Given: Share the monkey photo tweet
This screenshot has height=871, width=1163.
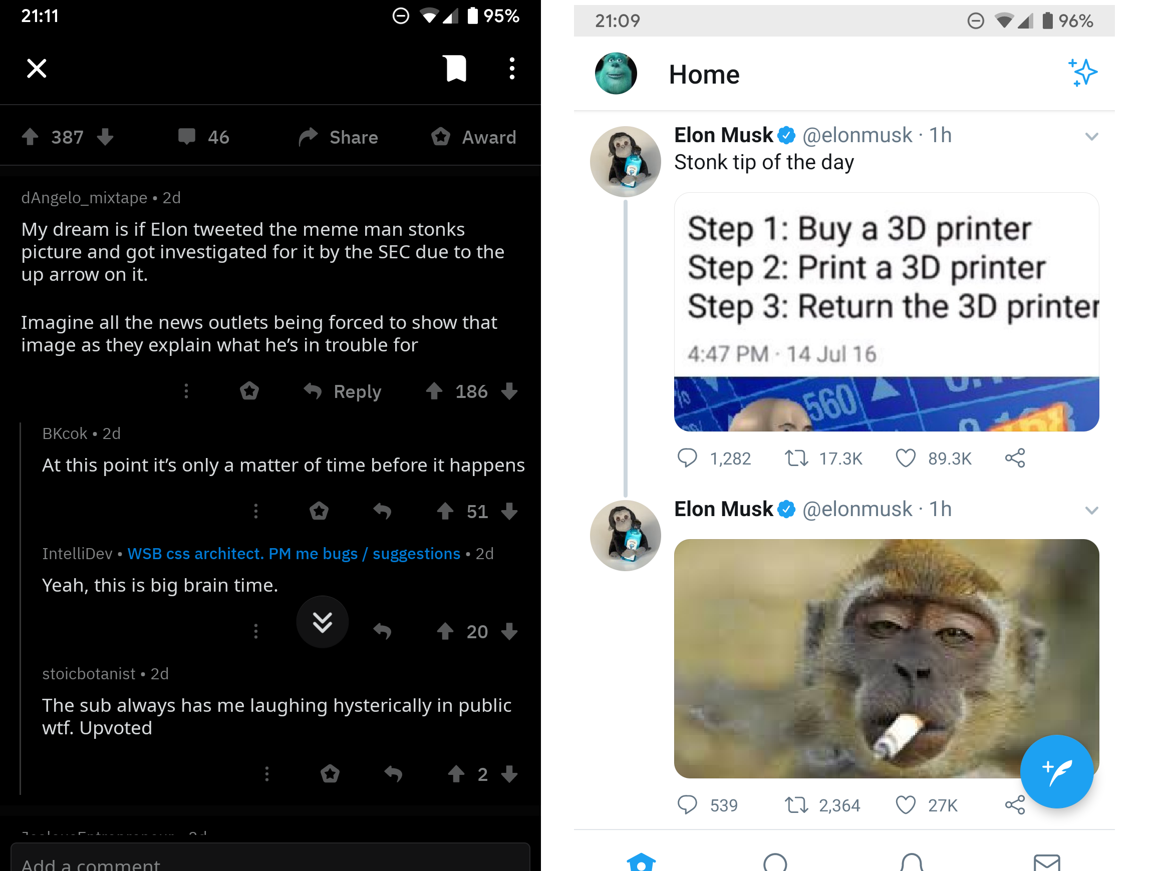Looking at the screenshot, I should 1015,804.
